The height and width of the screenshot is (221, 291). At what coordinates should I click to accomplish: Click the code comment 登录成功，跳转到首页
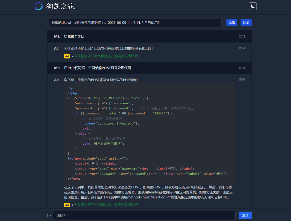[102, 118]
